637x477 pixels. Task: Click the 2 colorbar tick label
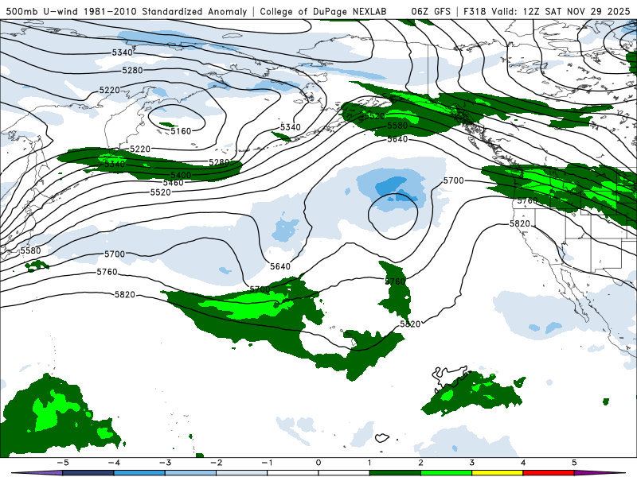coord(421,463)
